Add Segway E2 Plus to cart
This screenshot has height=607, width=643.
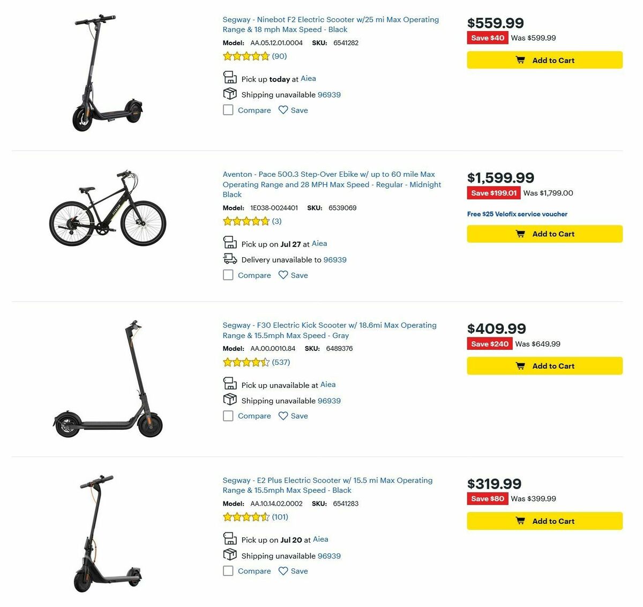coord(544,521)
